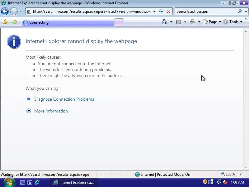The height and width of the screenshot is (187, 249).
Task: Open the Favorites Center star icon
Action: 5,22
